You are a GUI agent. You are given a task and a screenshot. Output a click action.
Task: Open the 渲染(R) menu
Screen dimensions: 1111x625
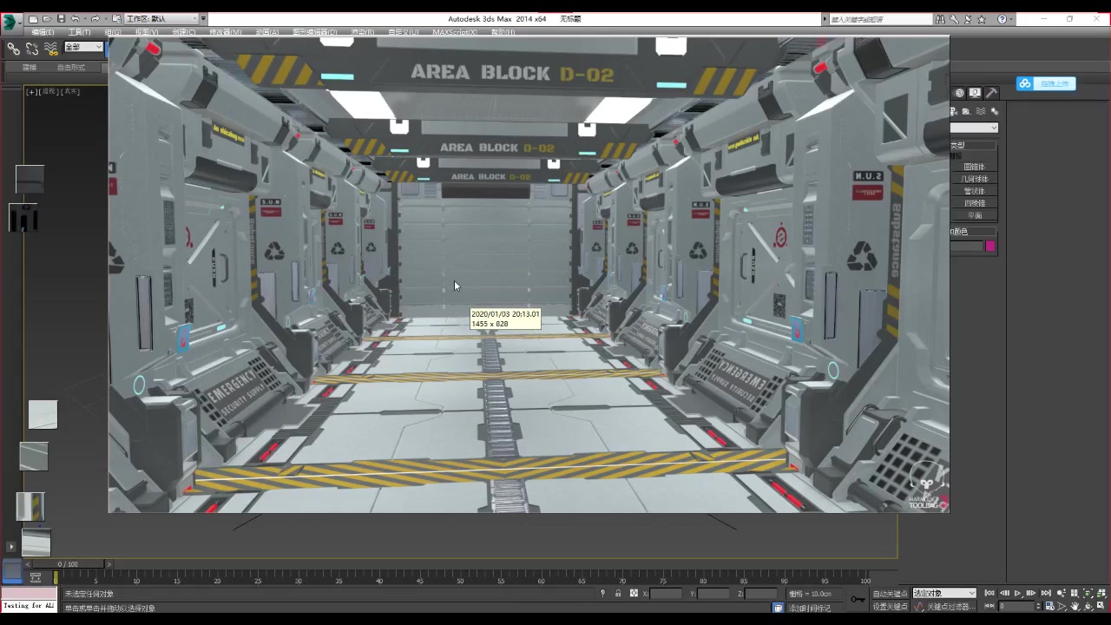(363, 32)
